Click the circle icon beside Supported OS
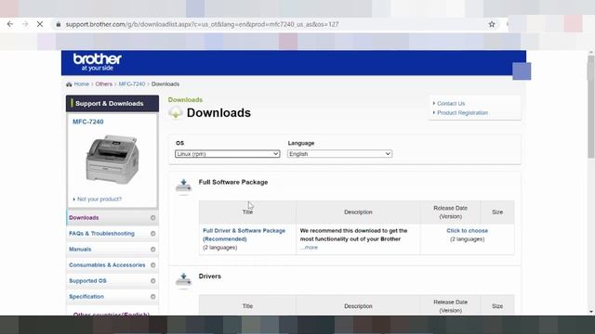This screenshot has width=595, height=334. [152, 281]
